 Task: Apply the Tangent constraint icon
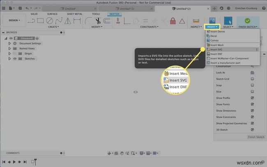point(136,21)
